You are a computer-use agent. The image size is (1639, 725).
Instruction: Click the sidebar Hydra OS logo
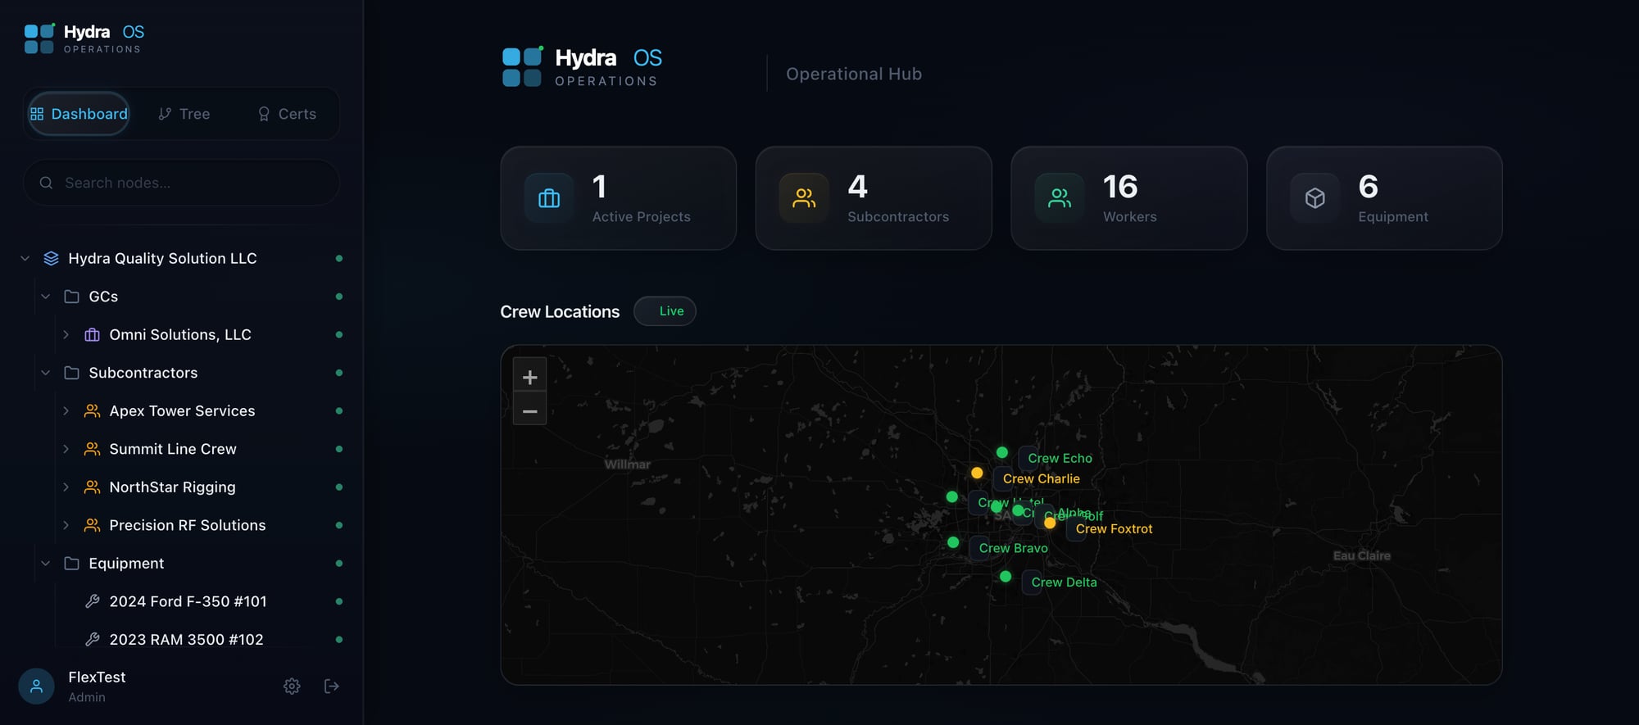pos(84,39)
